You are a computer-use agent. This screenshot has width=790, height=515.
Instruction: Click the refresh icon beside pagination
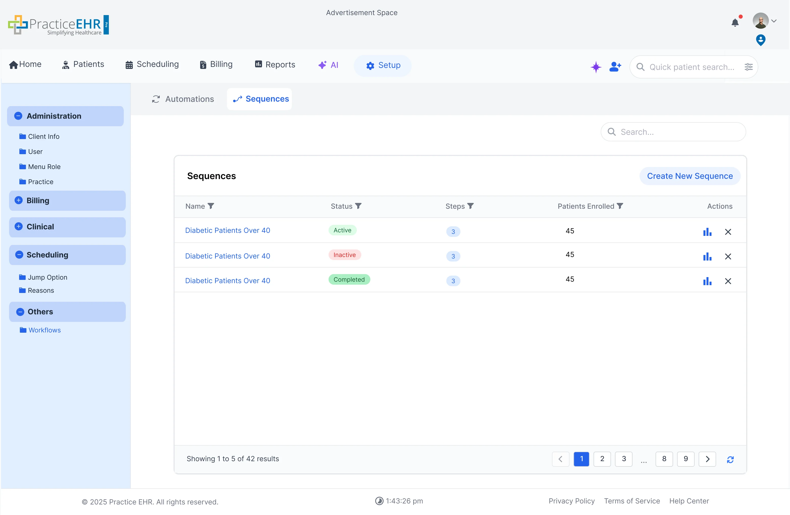tap(730, 459)
